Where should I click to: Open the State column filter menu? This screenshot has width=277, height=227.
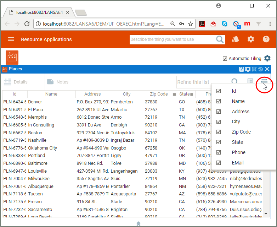(192, 94)
